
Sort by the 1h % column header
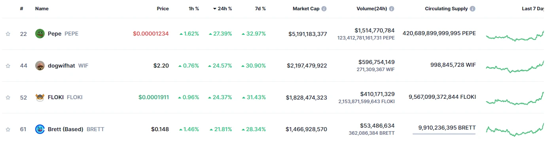pos(193,8)
